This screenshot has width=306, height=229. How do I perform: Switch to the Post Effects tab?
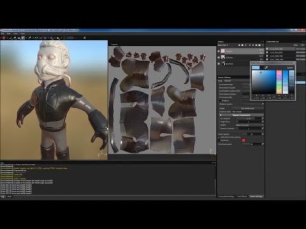pos(242,197)
